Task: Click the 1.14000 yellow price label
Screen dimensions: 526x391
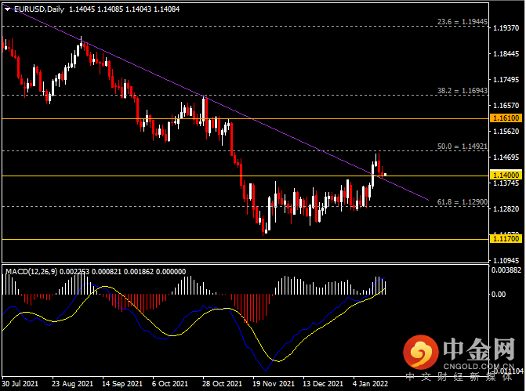Action: (506, 175)
